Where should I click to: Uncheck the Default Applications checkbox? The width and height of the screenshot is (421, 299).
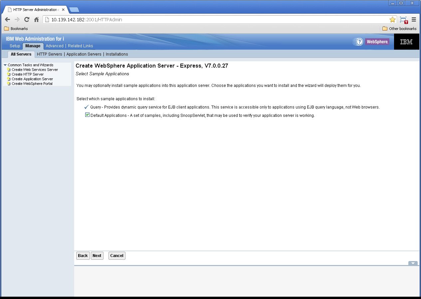[x=87, y=115]
